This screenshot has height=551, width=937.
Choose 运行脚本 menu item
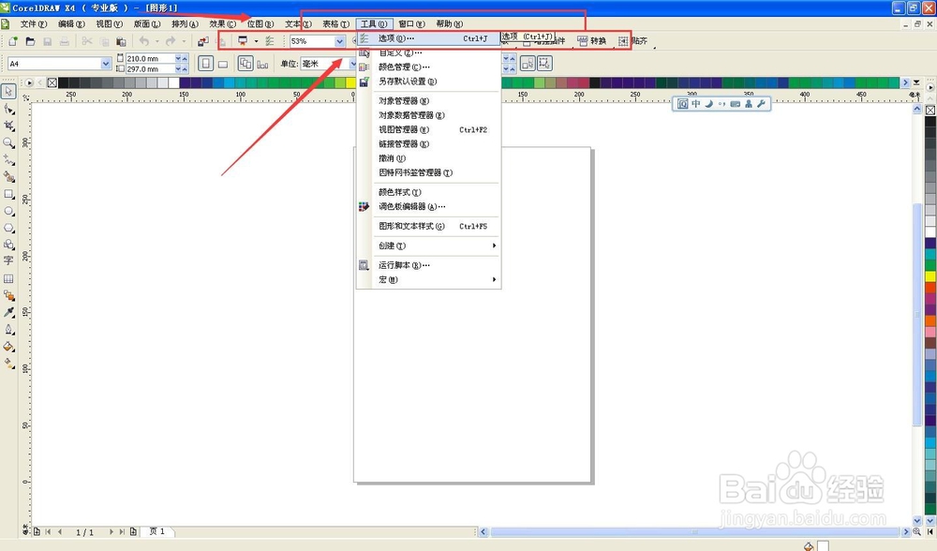point(428,265)
